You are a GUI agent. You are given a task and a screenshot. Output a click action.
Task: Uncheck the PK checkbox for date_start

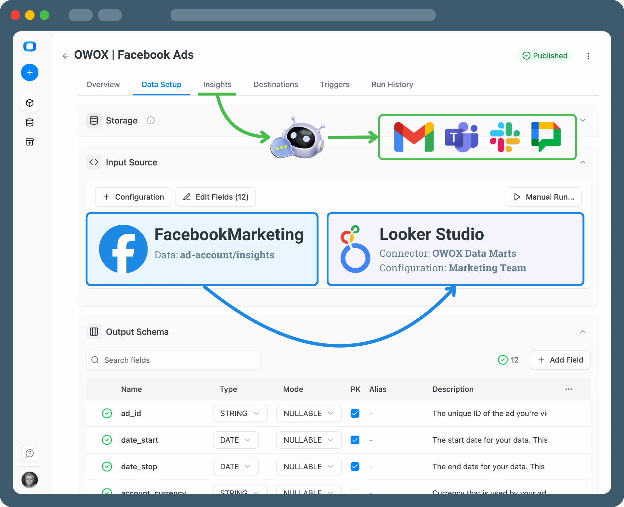point(355,440)
